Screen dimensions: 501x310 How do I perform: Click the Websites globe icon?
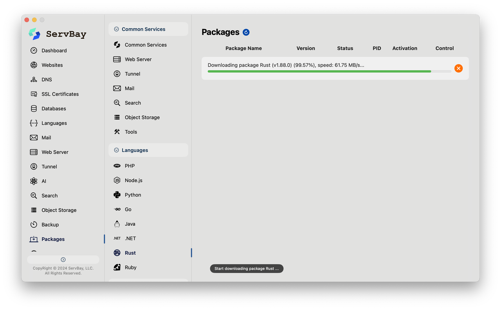(x=34, y=65)
